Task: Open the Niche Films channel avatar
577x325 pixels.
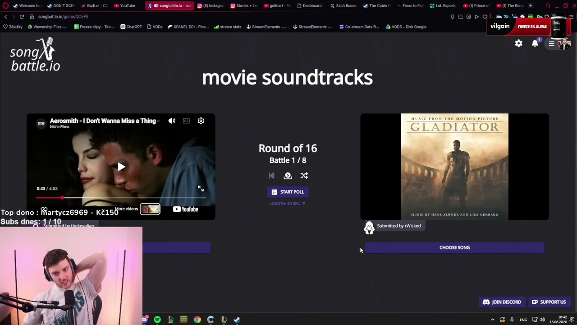Action: (x=41, y=123)
